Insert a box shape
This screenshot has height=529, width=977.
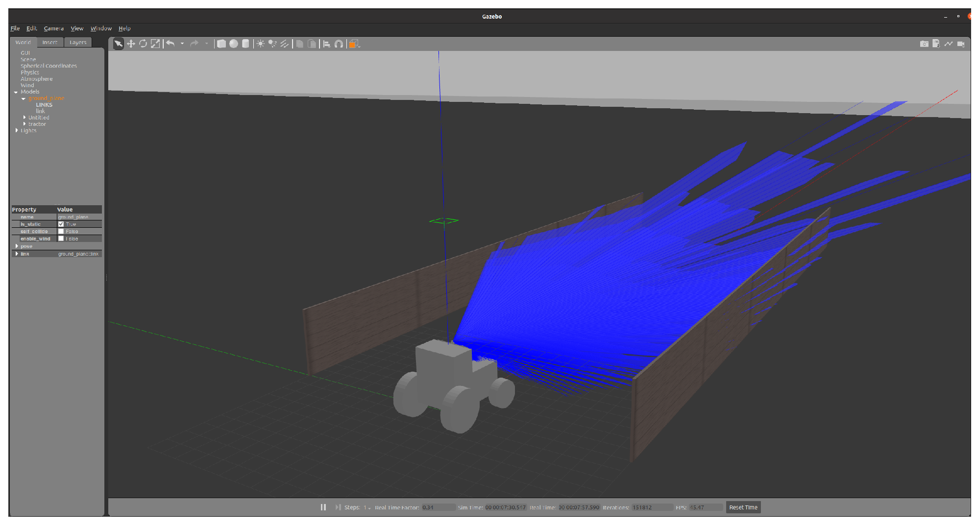(x=221, y=44)
